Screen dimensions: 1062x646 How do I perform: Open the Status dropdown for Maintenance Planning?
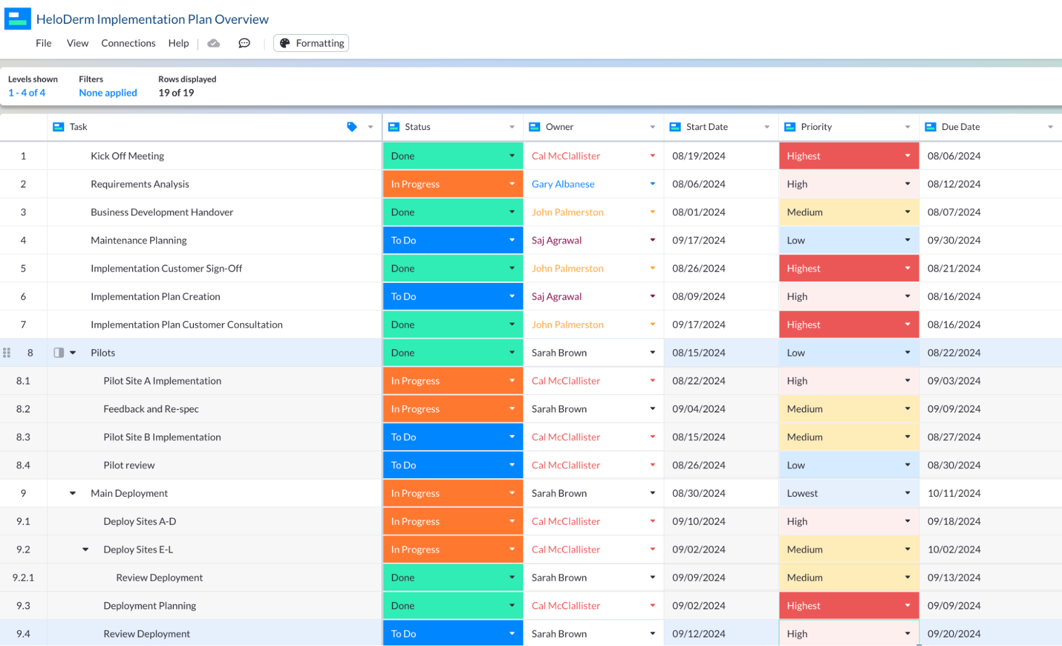(511, 240)
